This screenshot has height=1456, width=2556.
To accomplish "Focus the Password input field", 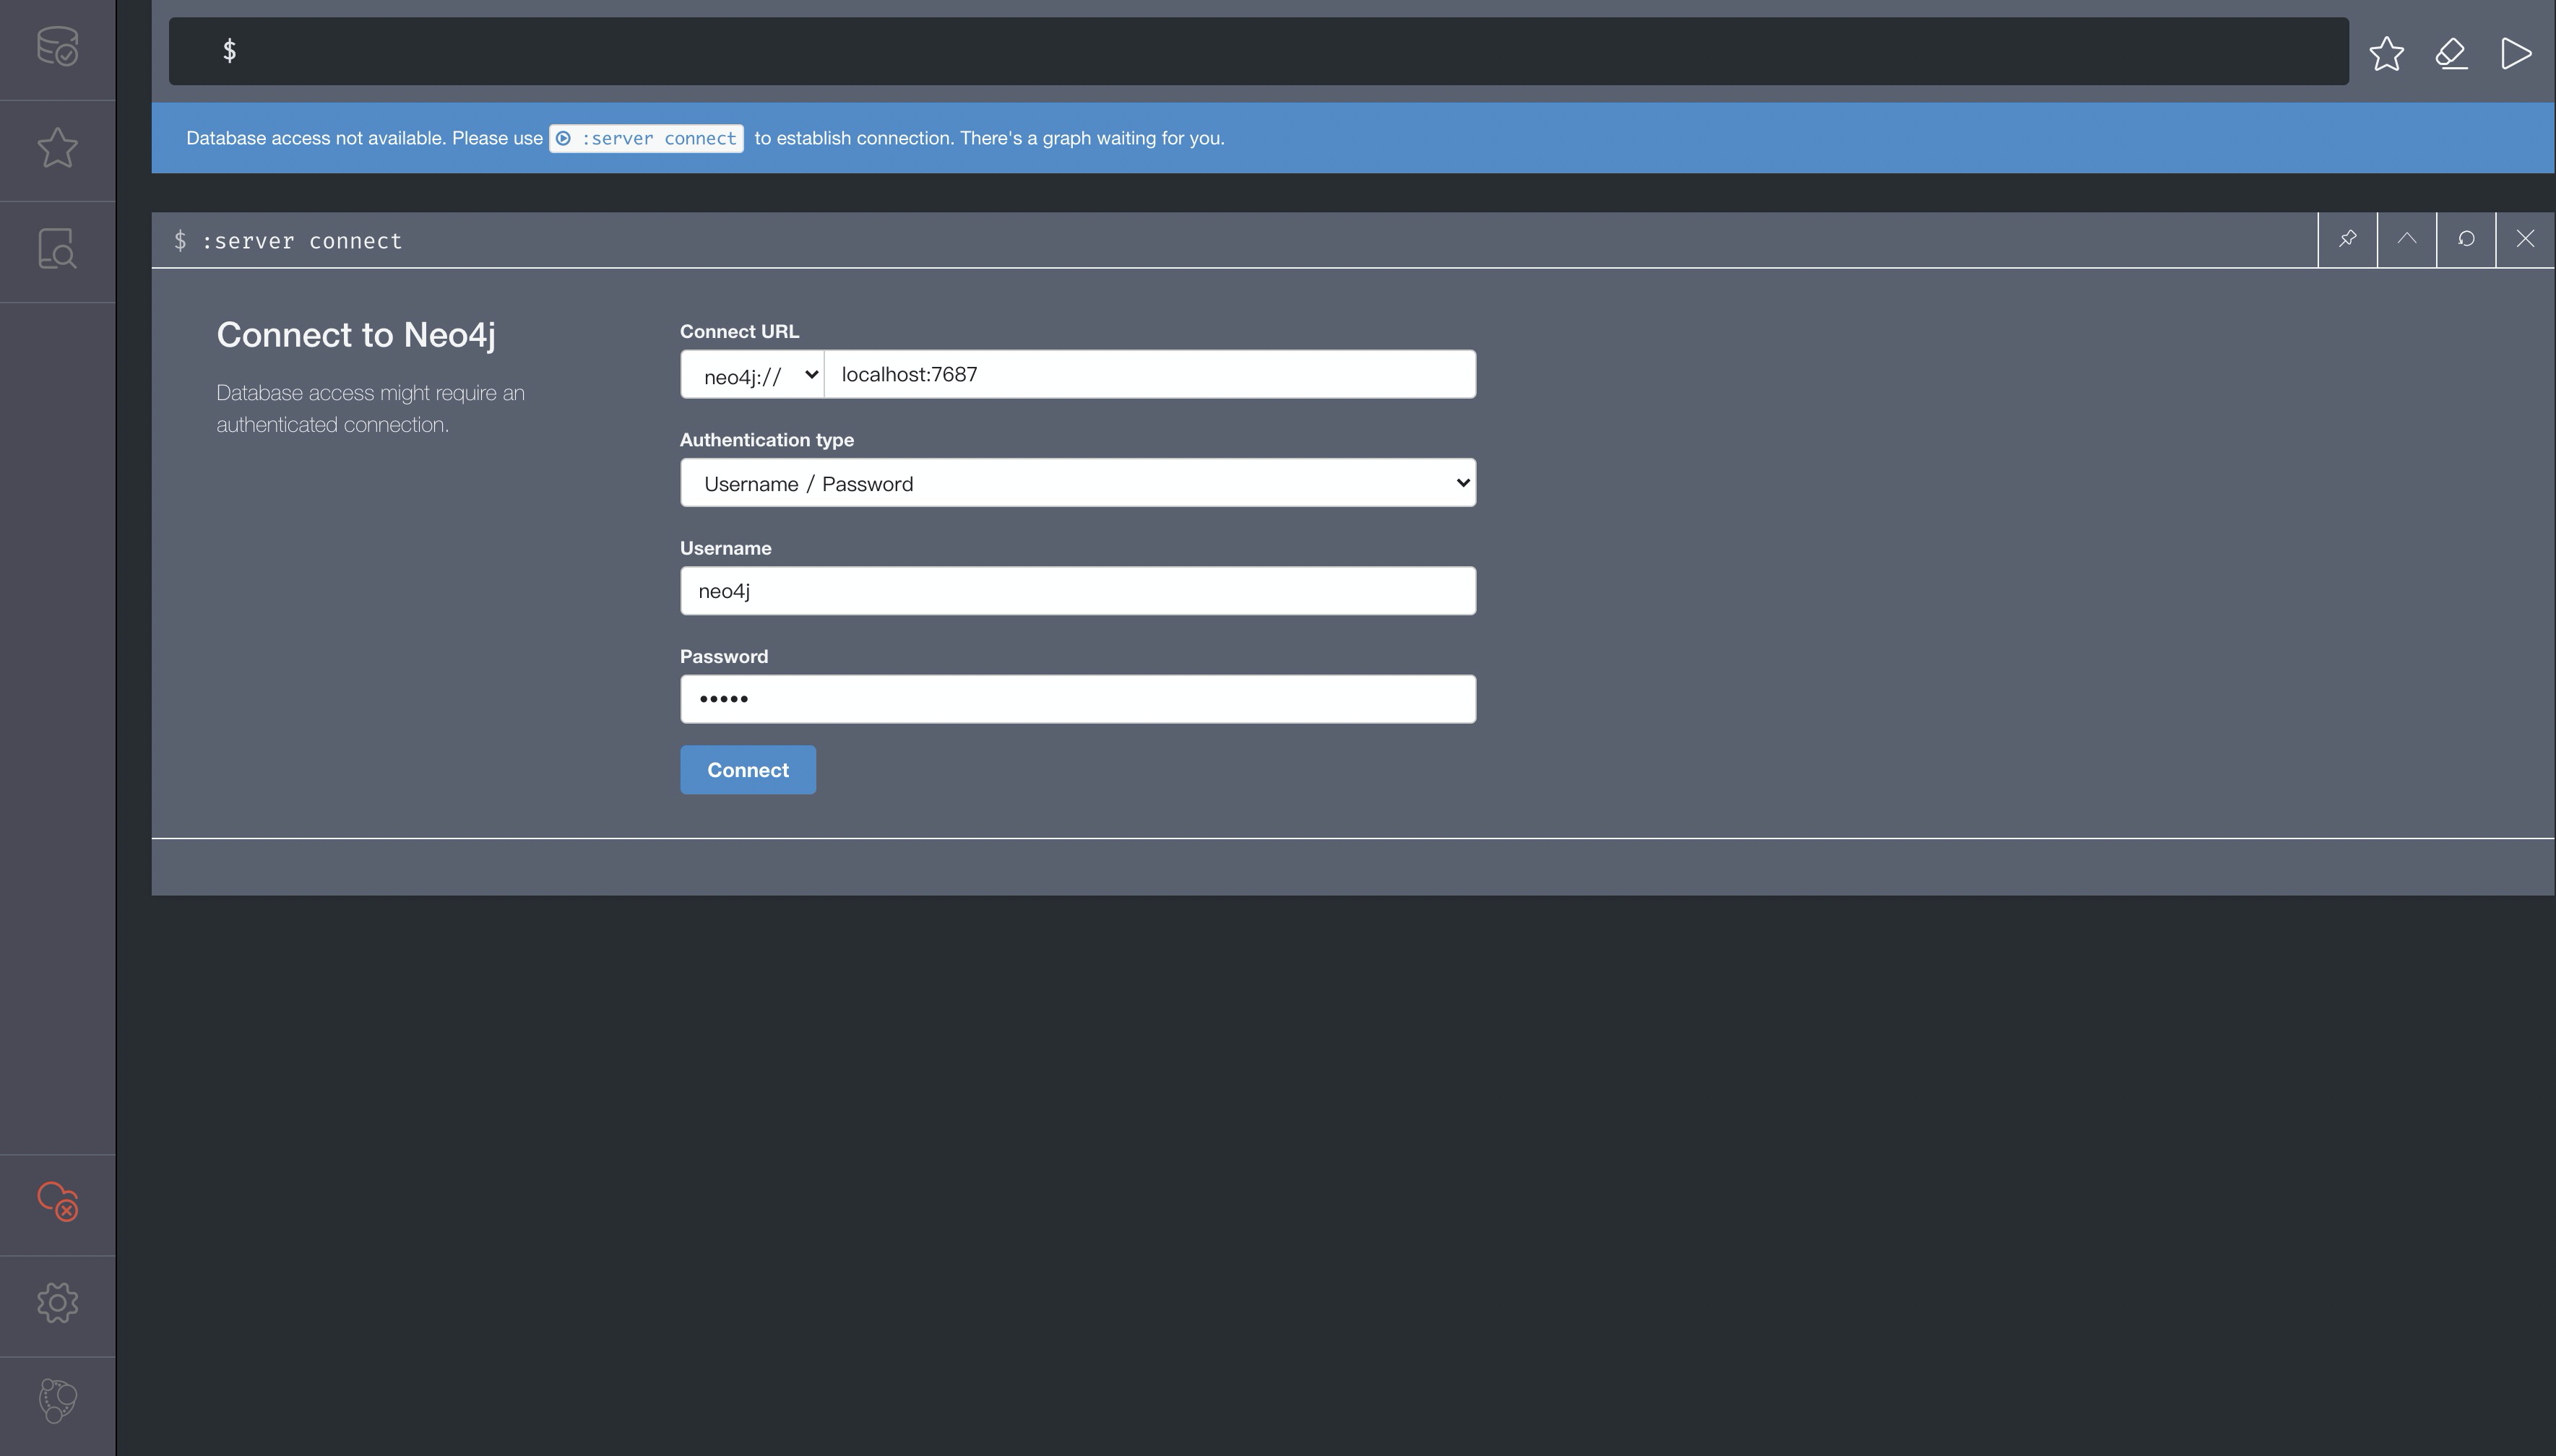I will pos(1078,699).
